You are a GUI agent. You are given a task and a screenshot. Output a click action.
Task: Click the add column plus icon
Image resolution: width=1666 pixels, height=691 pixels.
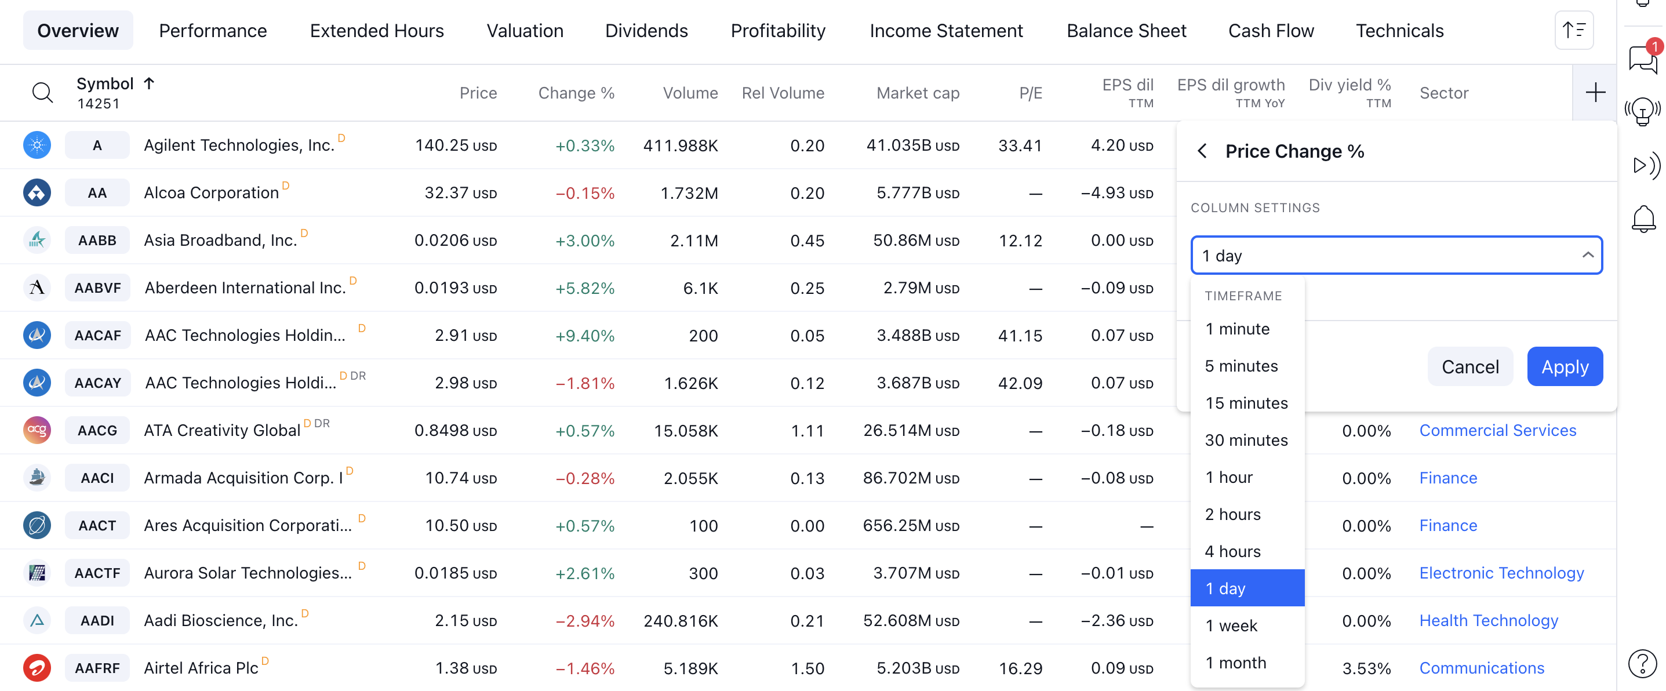tap(1594, 93)
